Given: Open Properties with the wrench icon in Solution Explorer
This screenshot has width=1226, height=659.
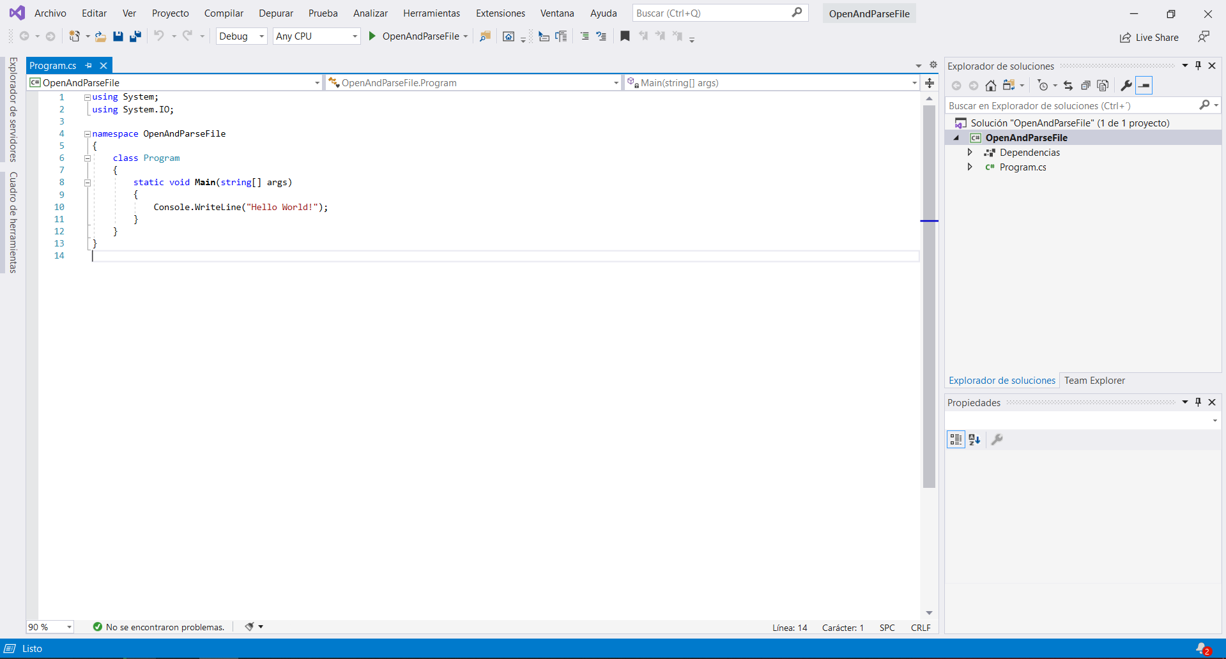Looking at the screenshot, I should 1126,86.
